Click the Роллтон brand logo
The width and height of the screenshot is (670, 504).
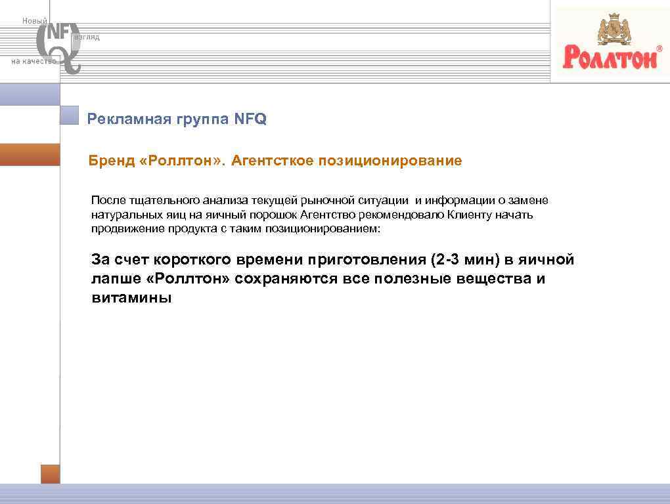[612, 41]
